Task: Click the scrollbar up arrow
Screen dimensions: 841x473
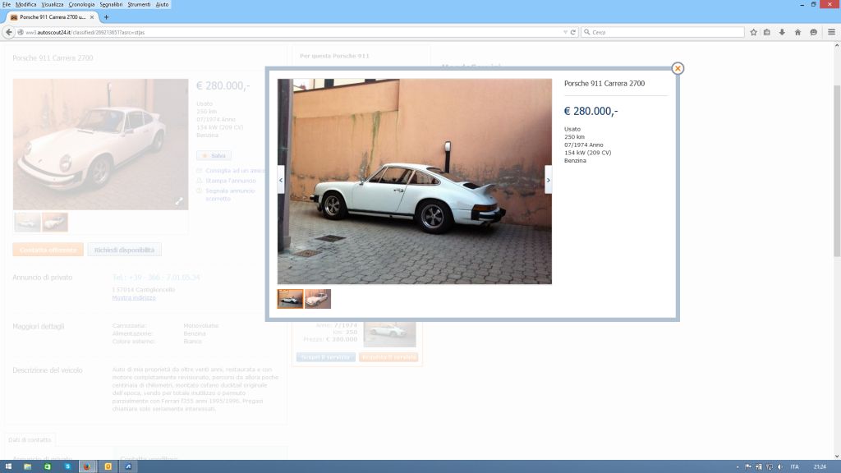Action: pos(837,46)
